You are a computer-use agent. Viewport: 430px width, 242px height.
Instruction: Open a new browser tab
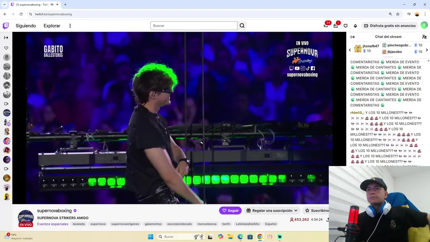[65, 5]
